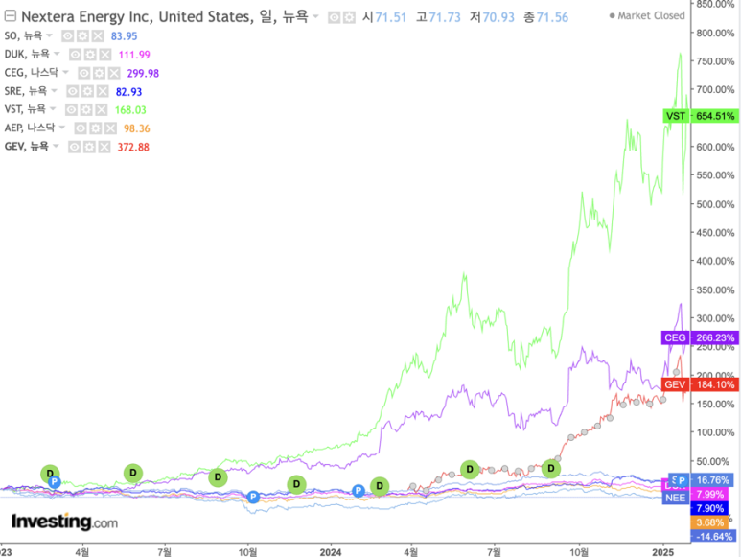This screenshot has width=741, height=557.
Task: Toggle visibility of the Nextera Energy main series
Action: pyautogui.click(x=335, y=18)
